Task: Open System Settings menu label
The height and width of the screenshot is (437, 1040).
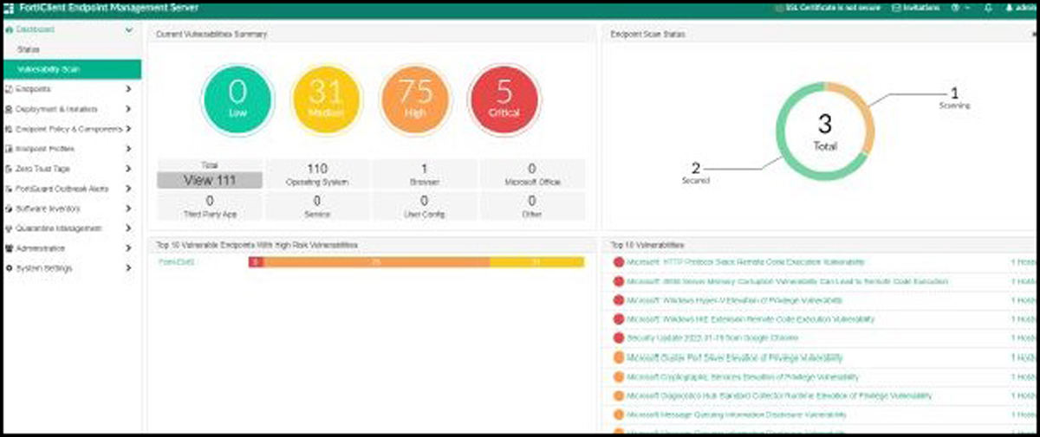Action: tap(43, 268)
